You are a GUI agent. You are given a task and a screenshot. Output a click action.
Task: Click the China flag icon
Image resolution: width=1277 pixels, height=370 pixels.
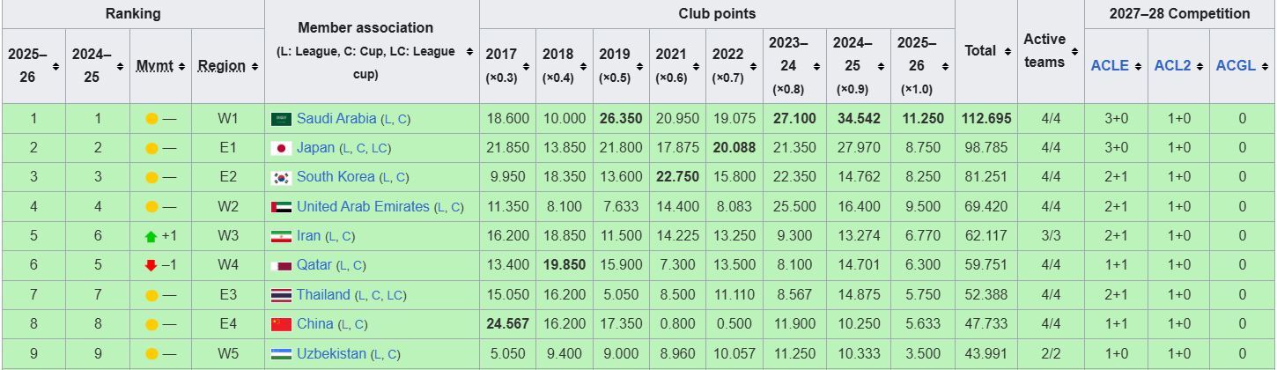click(281, 324)
